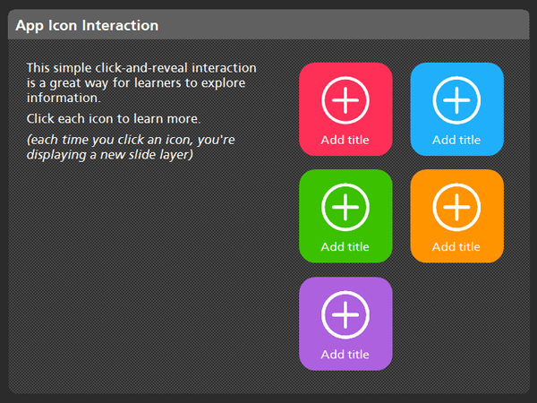
Task: Click the 'Add title' label on blue tile
Action: 456,140
